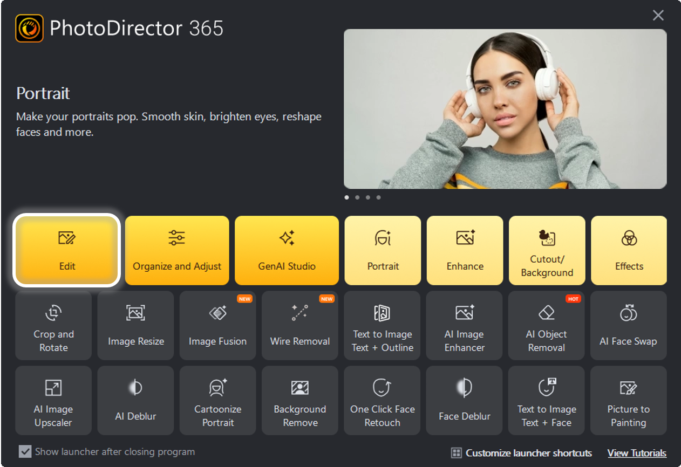
Task: Toggle Show launcher after closing program checkbox
Action: pos(25,451)
